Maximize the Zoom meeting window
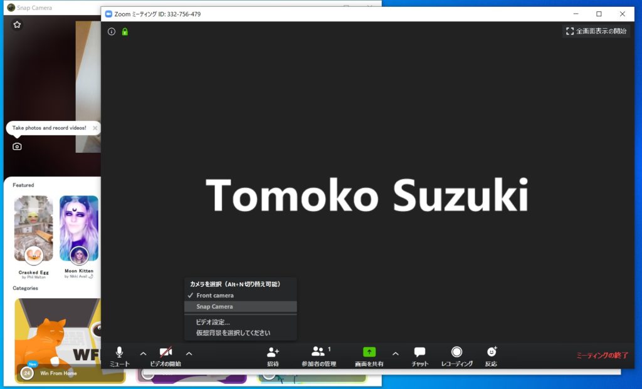 [x=599, y=14]
